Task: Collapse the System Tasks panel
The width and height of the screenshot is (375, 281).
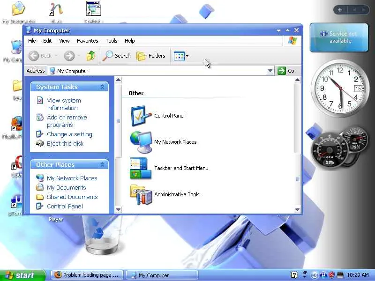Action: pyautogui.click(x=102, y=87)
